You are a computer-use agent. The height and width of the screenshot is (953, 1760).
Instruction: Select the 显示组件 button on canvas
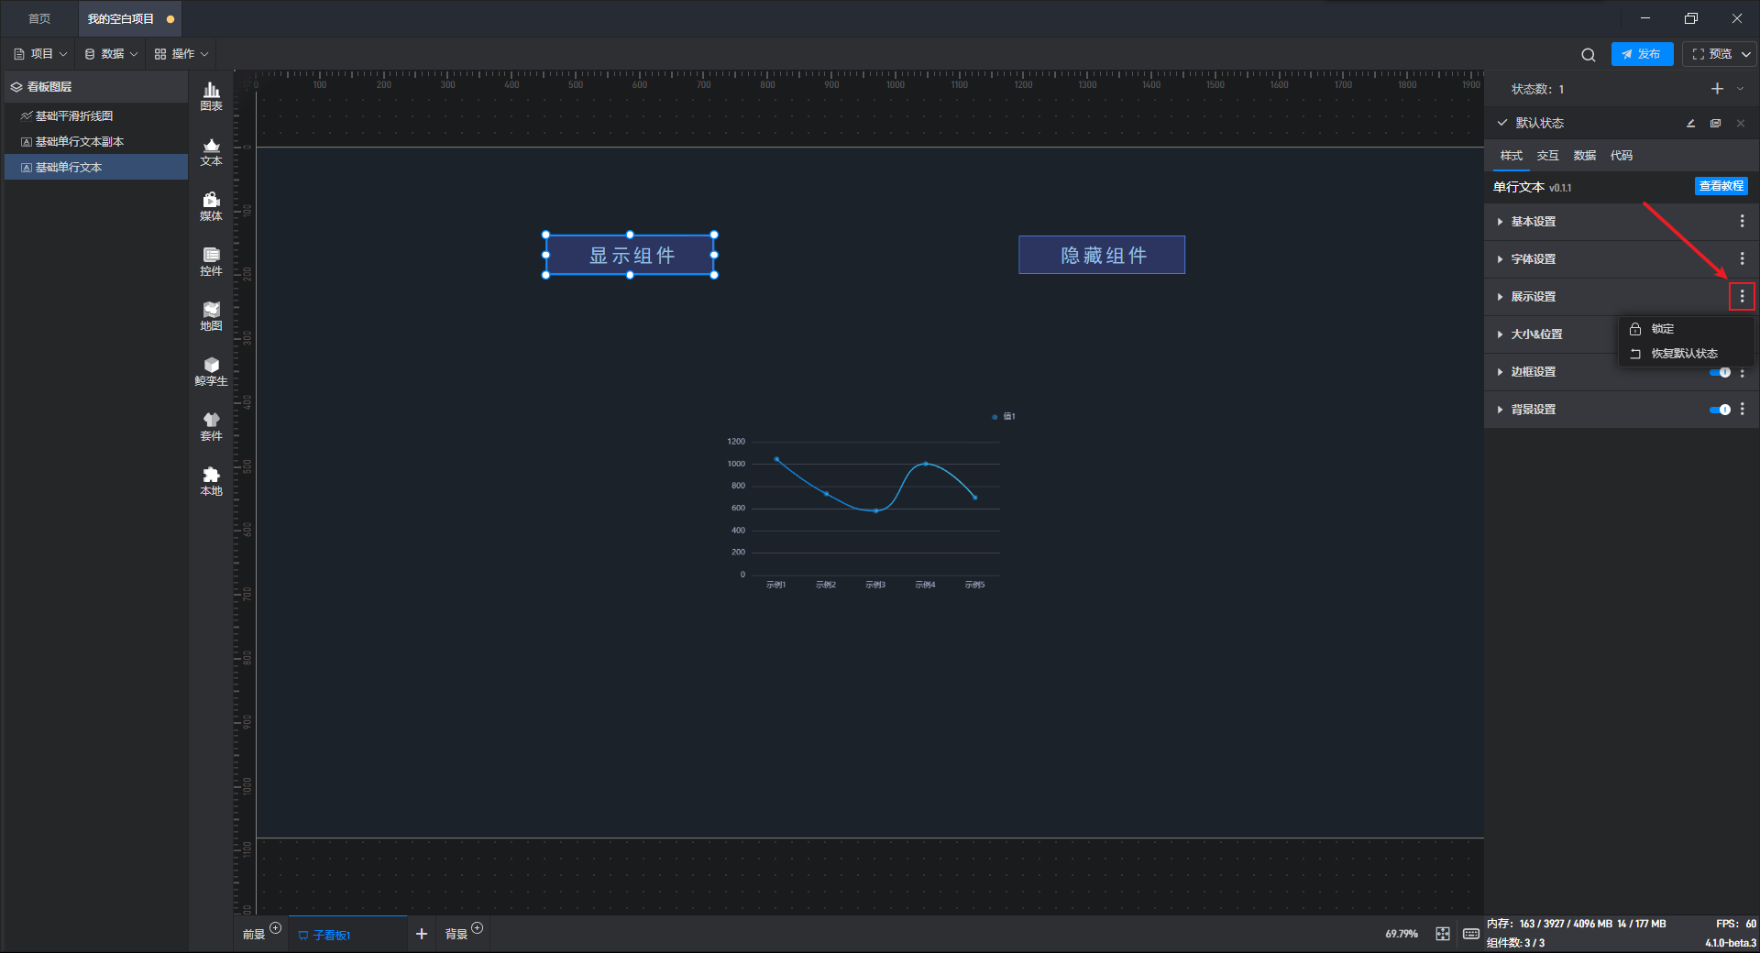coord(630,255)
